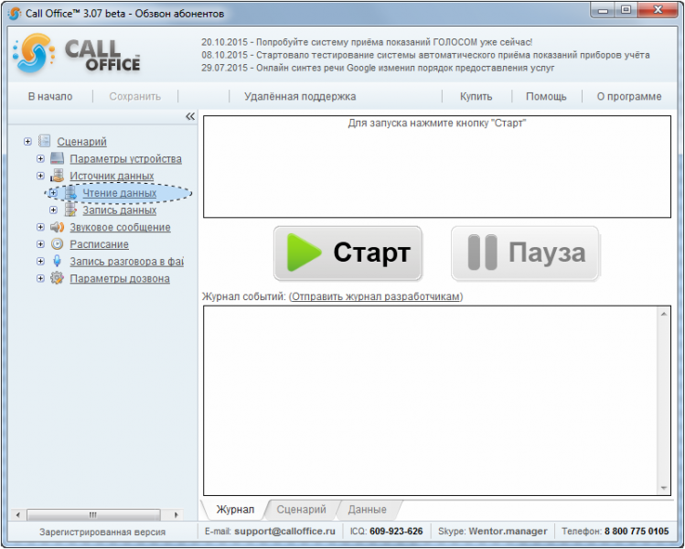Click the journal scroll-down arrow
Viewport: 685px width, 549px height.
pos(664,488)
